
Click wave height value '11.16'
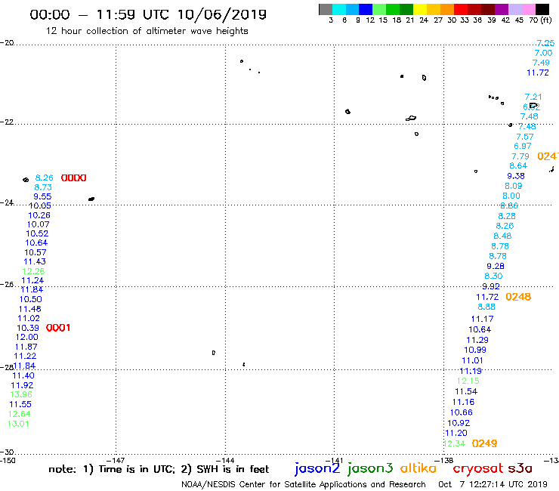(464, 402)
